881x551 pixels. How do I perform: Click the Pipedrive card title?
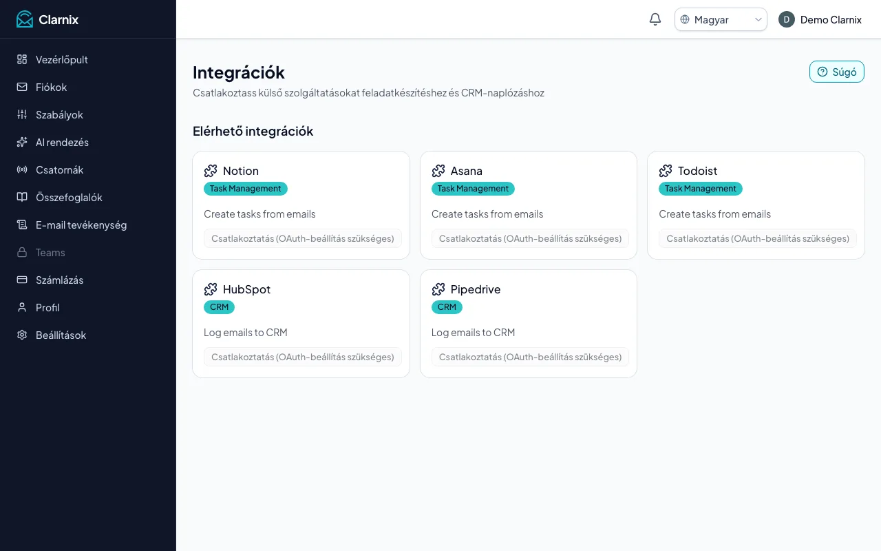(476, 289)
